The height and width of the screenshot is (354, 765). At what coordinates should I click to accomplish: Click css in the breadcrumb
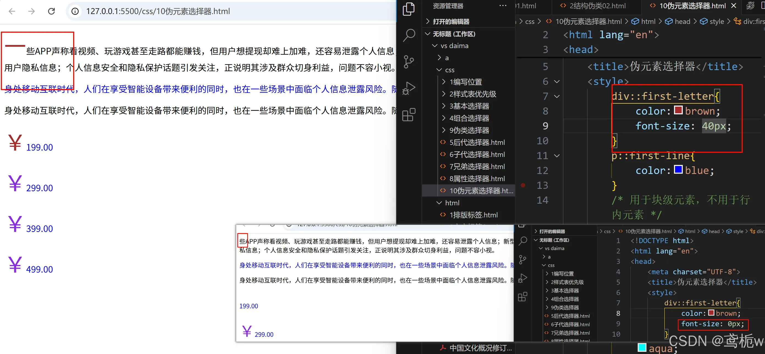click(x=530, y=21)
